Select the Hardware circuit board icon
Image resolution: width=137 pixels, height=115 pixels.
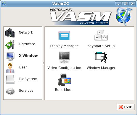(x=10, y=45)
